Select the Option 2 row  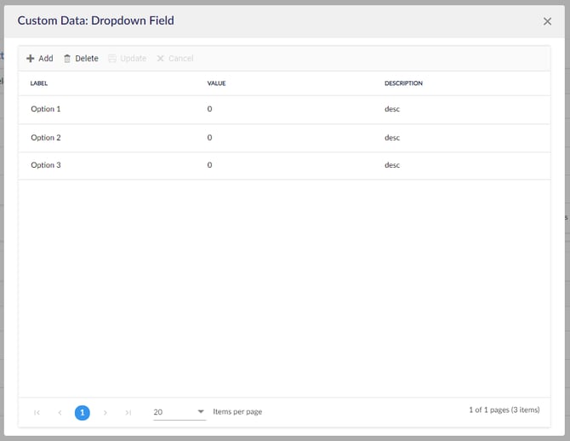[x=46, y=138]
